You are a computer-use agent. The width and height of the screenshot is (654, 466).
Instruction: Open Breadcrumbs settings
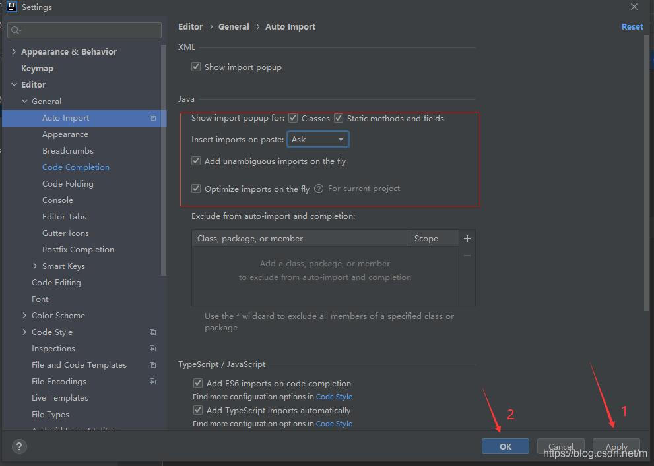(x=68, y=151)
